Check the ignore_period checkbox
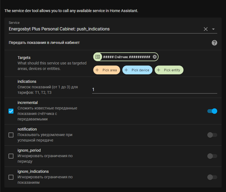The width and height of the screenshot is (226, 192). click(11, 156)
